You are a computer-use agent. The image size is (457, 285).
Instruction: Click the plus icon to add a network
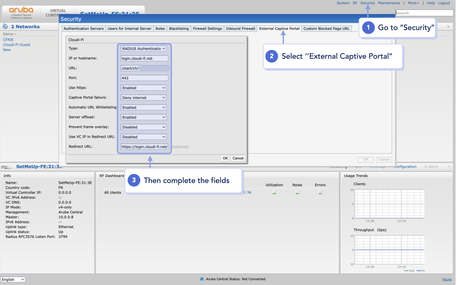(x=448, y=27)
